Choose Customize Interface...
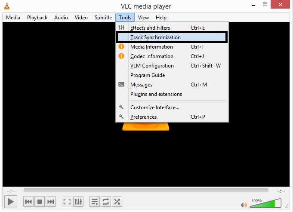The width and height of the screenshot is (293, 212). pyautogui.click(x=172, y=108)
